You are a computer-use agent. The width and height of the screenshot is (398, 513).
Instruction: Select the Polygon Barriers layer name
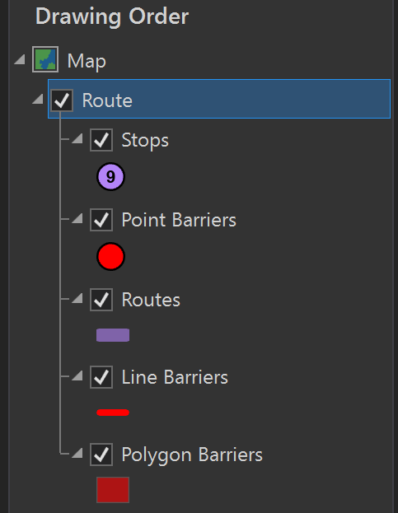point(192,455)
